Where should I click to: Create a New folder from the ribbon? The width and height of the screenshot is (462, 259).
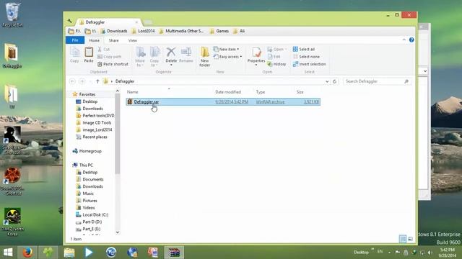(204, 56)
